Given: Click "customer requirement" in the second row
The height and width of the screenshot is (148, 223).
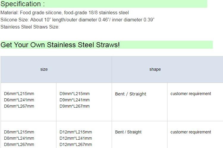Looking at the screenshot, I should [x=191, y=132].
